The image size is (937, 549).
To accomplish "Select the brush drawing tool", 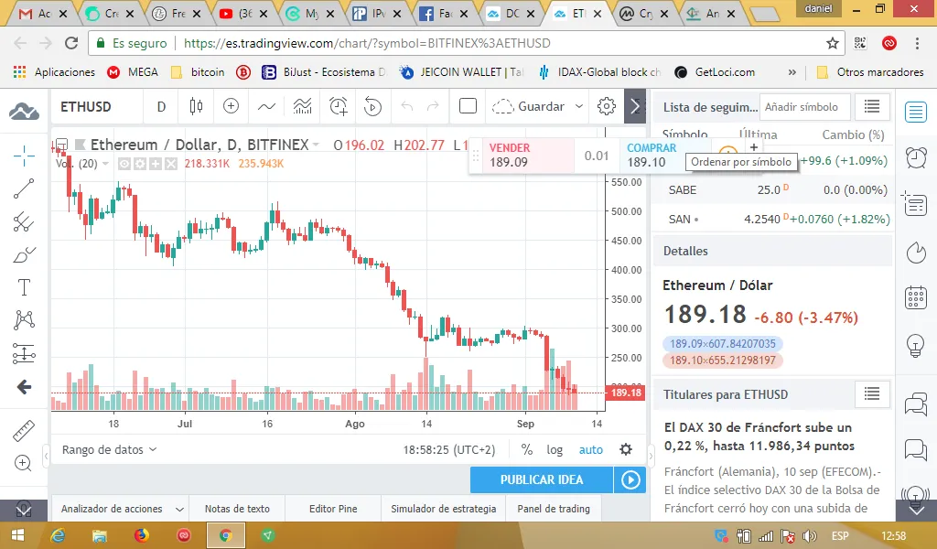I will tap(24, 255).
